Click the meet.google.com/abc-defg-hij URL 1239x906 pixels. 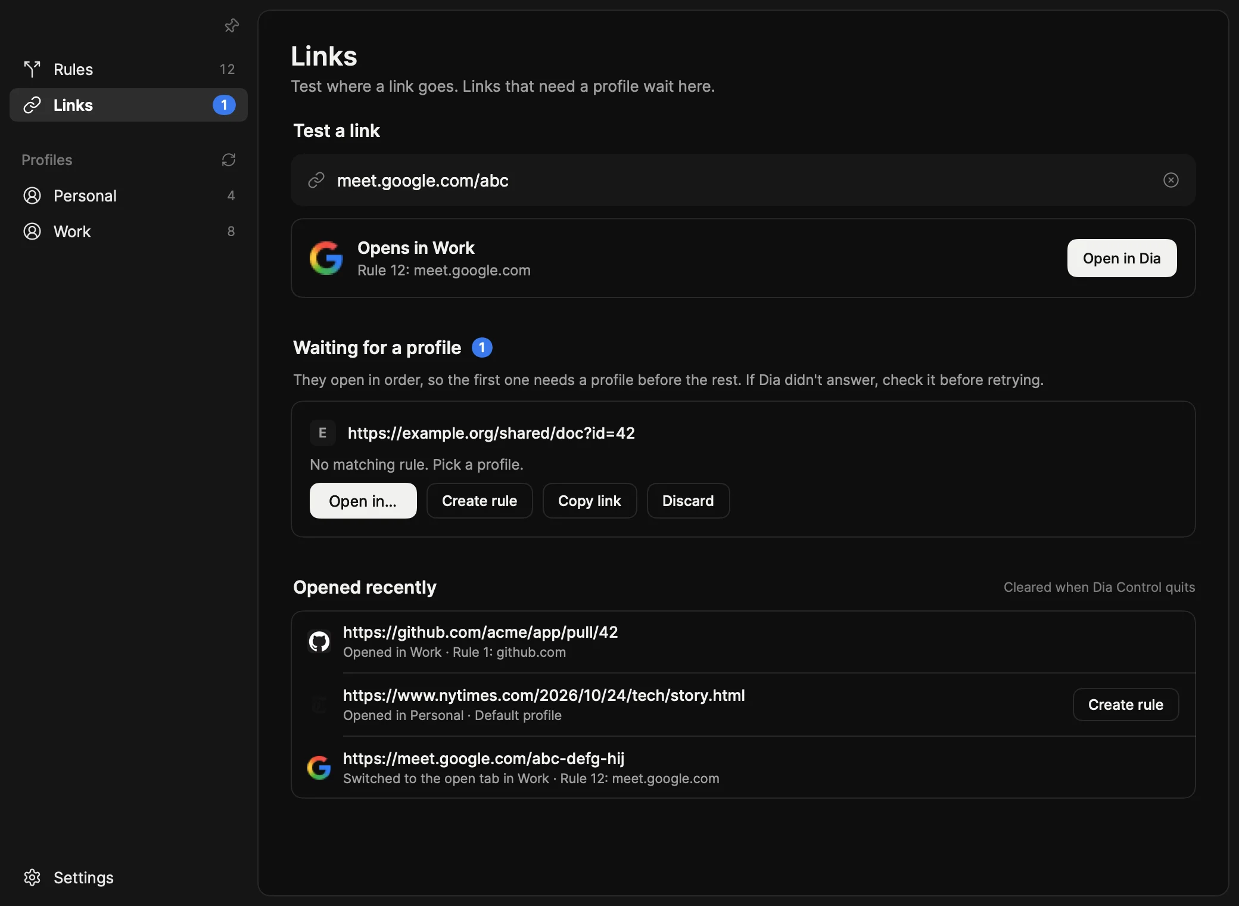coord(484,758)
